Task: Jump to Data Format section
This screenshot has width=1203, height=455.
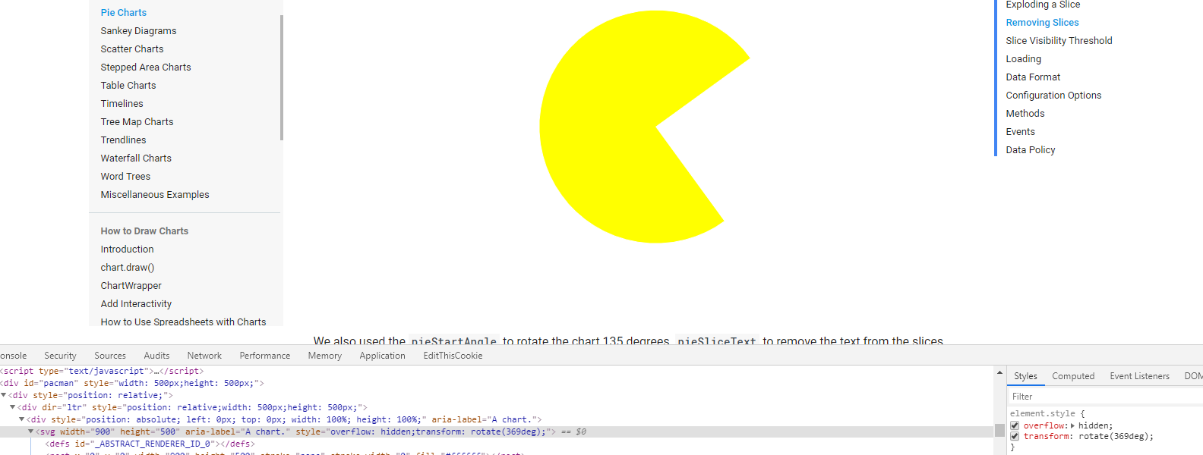Action: pyautogui.click(x=1033, y=77)
